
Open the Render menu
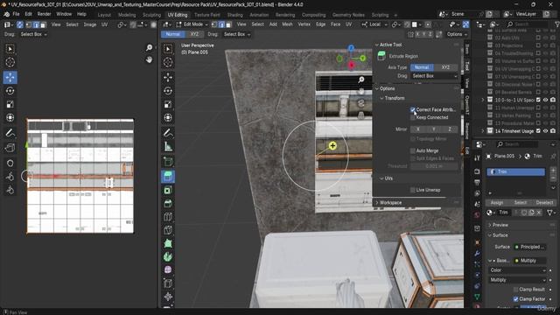click(44, 14)
